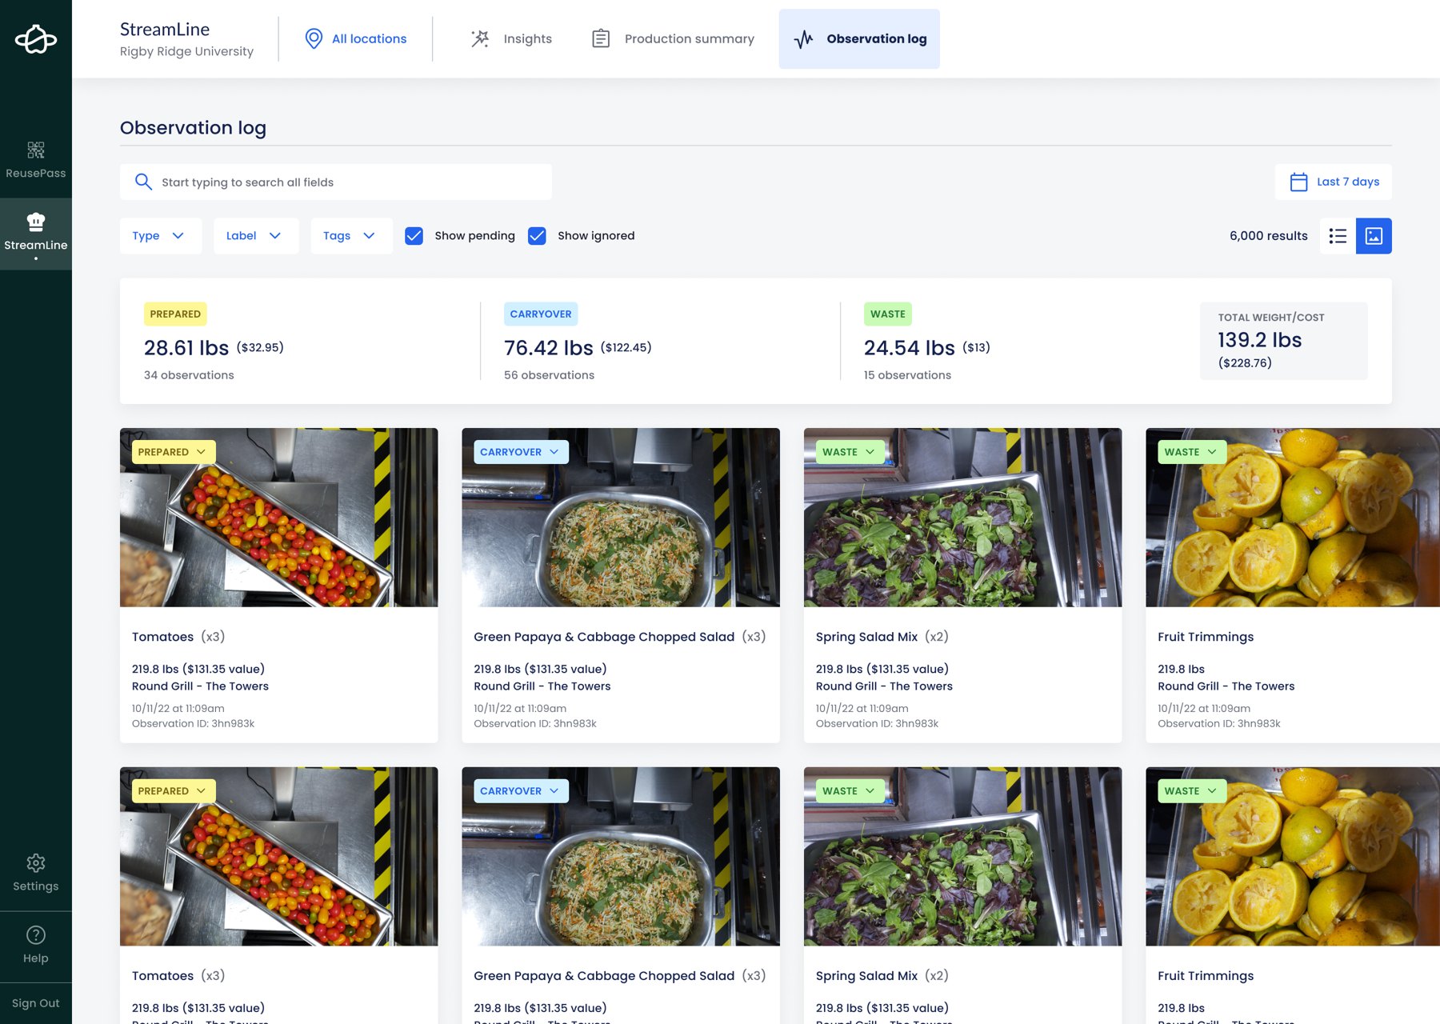Open WASTE dropdown on first Spring Salad Mix card
Image resolution: width=1440 pixels, height=1024 pixels.
click(850, 452)
